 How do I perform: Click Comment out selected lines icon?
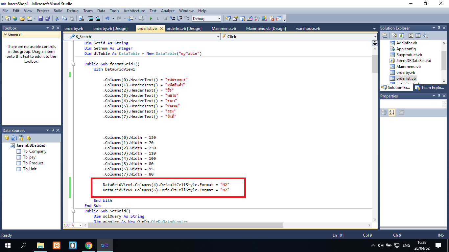click(91, 18)
